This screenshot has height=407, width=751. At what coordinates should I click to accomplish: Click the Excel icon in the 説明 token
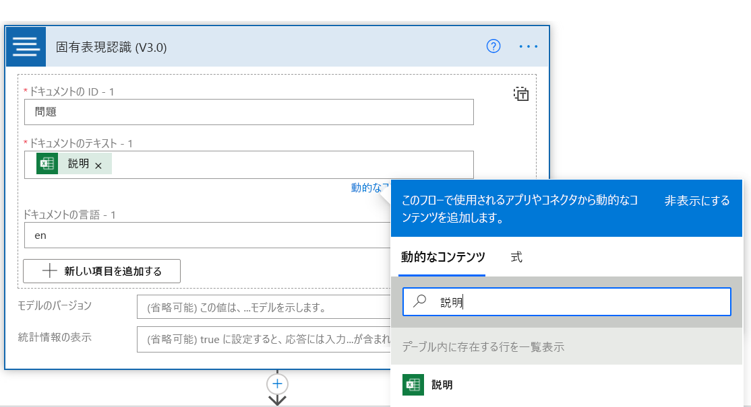coord(47,163)
